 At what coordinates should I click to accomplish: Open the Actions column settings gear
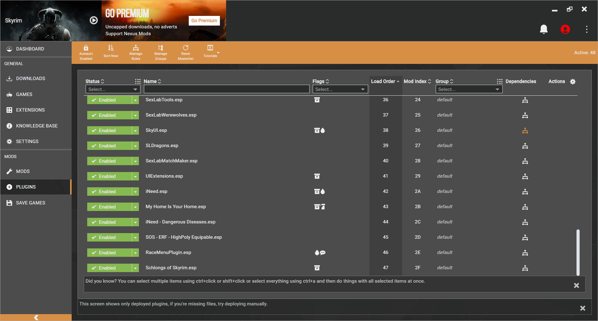pos(573,82)
